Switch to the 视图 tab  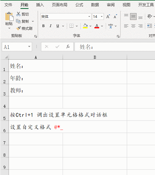coord(126,5)
